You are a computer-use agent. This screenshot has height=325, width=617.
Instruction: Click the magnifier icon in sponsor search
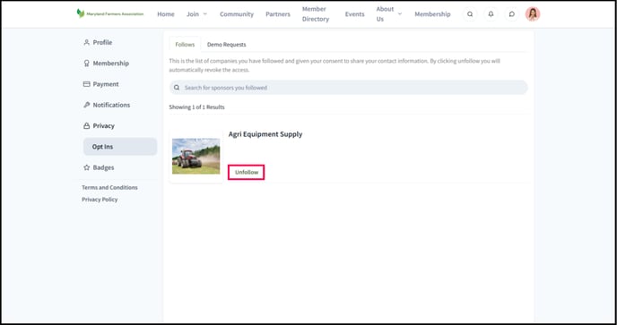(x=177, y=88)
